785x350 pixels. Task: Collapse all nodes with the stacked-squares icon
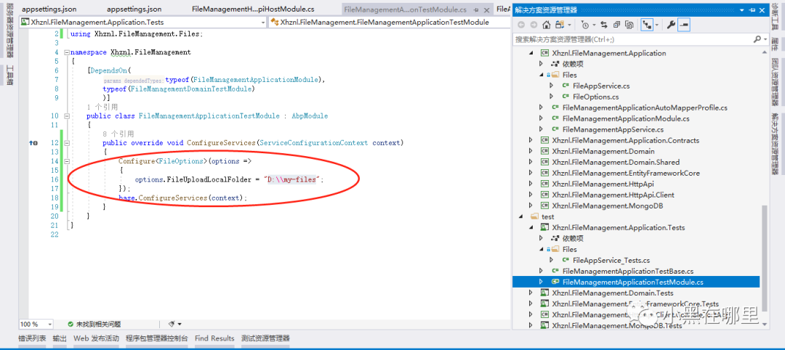(616, 25)
